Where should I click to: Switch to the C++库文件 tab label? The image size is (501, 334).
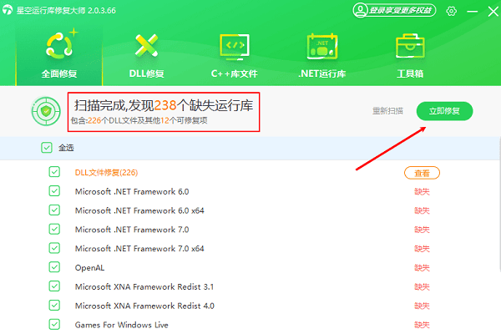(234, 73)
